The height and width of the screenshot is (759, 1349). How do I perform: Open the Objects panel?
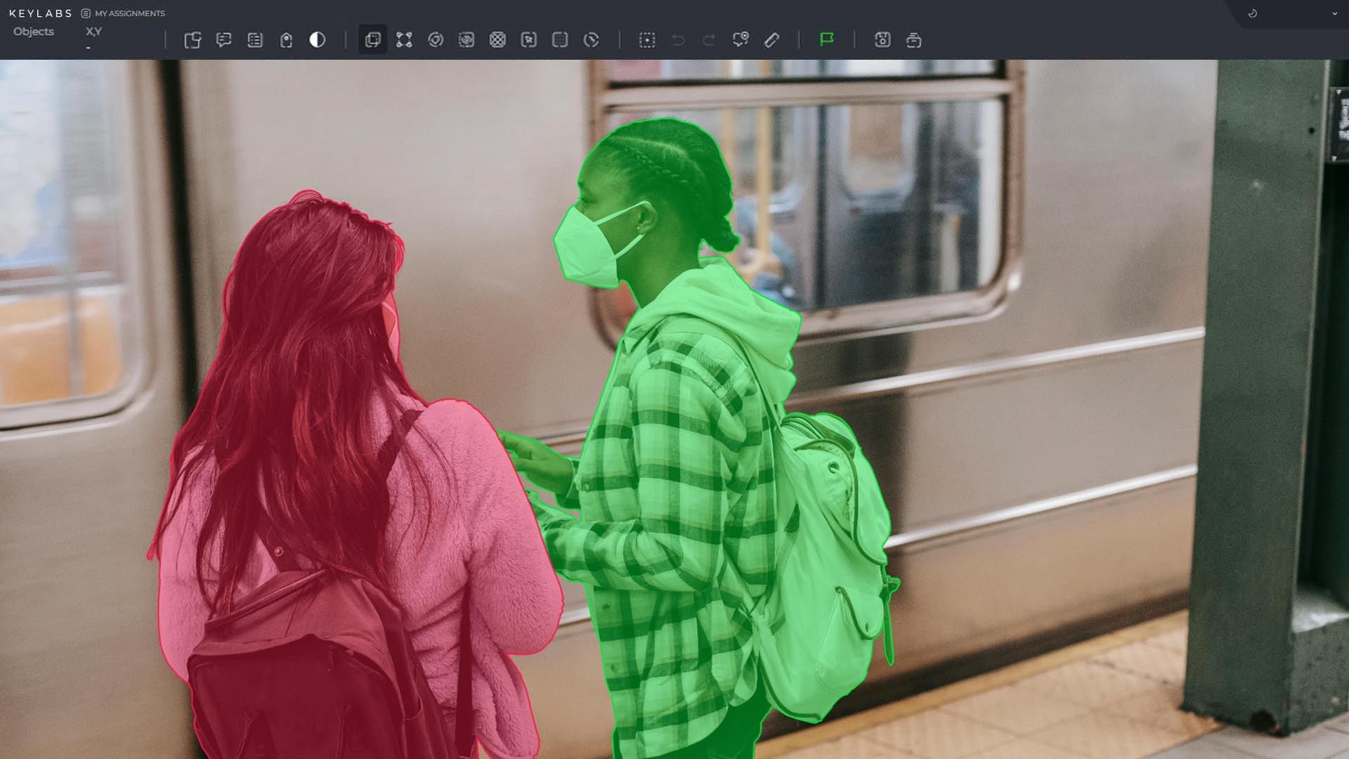34,32
